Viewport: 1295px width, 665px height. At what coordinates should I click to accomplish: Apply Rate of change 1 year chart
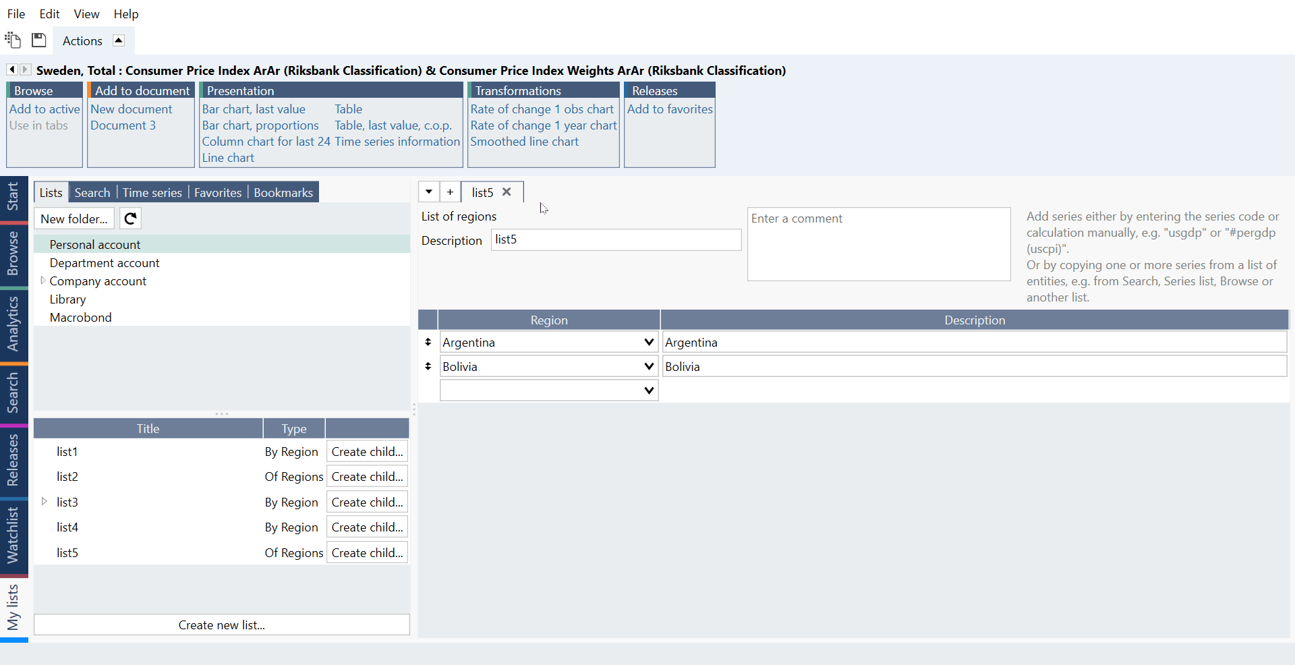544,125
